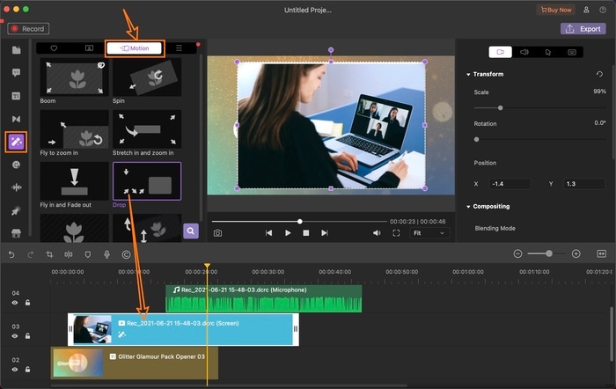Lock track 03 with padlock icon
616x389 pixels.
click(27, 336)
